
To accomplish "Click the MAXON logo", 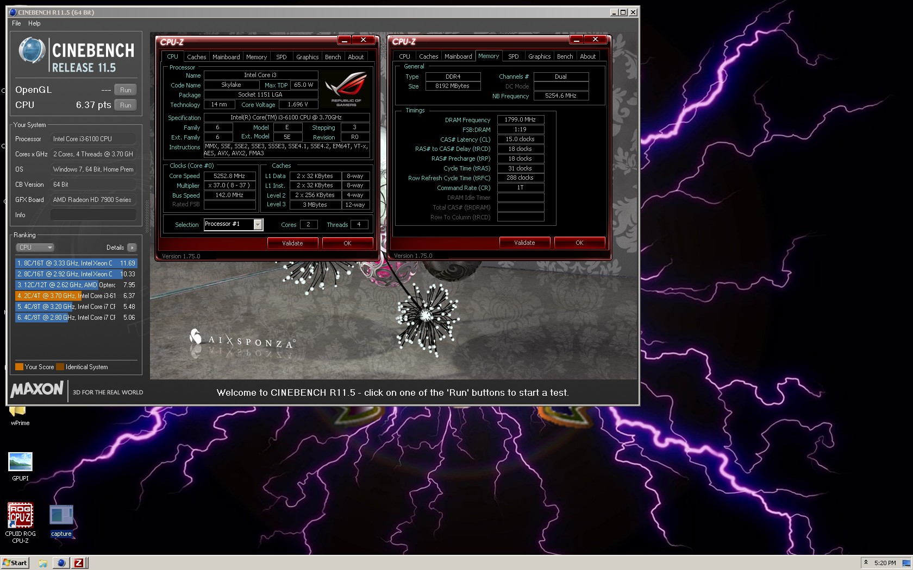I will (37, 389).
